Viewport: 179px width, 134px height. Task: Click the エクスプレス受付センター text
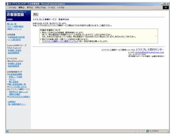[x=150, y=50]
